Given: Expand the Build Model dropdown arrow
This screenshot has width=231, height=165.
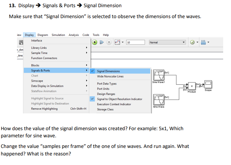Looking at the screenshot, I should point(208,42).
